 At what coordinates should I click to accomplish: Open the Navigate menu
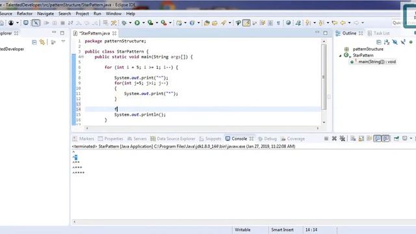tap(45, 14)
